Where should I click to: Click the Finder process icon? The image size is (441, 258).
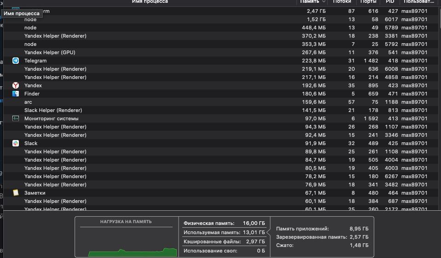(x=16, y=94)
